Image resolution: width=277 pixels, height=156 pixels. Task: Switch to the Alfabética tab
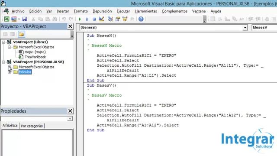click(10, 125)
